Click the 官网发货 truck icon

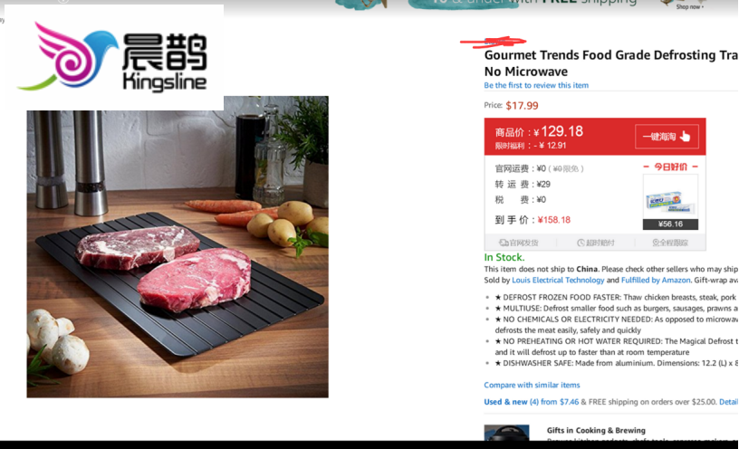click(x=504, y=243)
